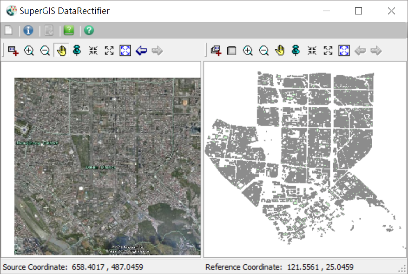Viewport: 408px width, 274px height.
Task: Select the pushpin control point tool on left
Action: [x=77, y=51]
